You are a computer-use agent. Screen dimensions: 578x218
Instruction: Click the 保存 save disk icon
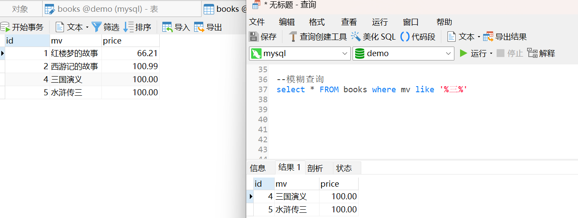click(x=253, y=37)
